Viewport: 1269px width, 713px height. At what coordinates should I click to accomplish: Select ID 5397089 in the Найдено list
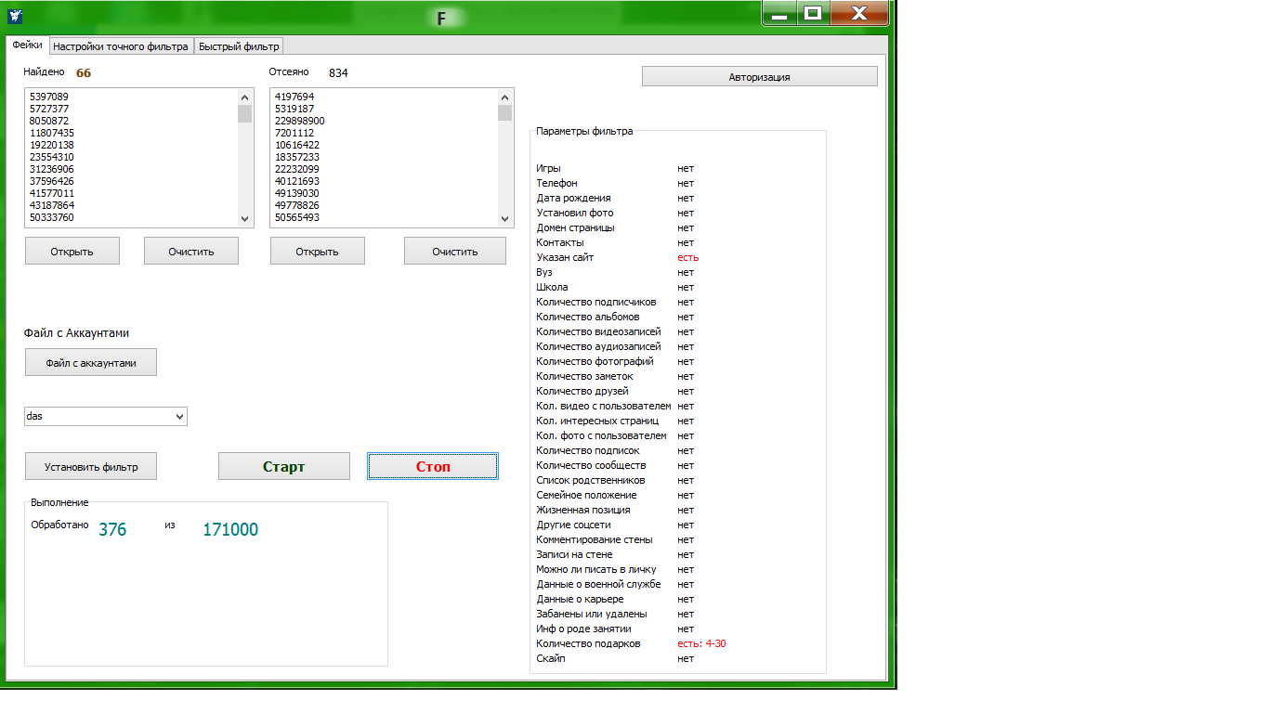coord(49,97)
